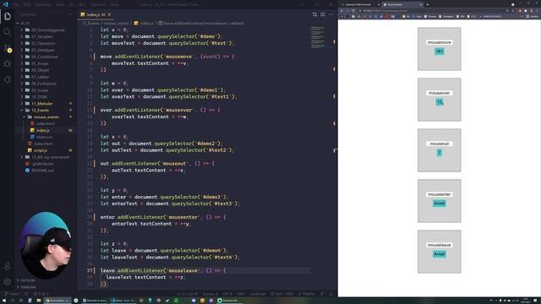Click the mouseout demo box in browser
541x304 pixels.
(440, 150)
